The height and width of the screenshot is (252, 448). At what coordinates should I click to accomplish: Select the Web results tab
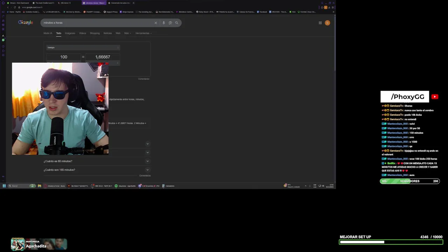118,33
